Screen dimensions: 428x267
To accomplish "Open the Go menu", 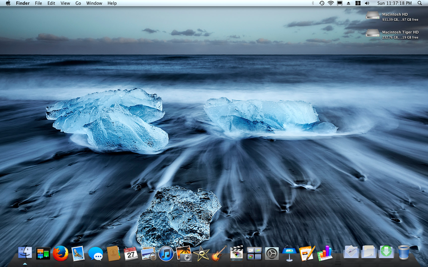I will pos(78,3).
